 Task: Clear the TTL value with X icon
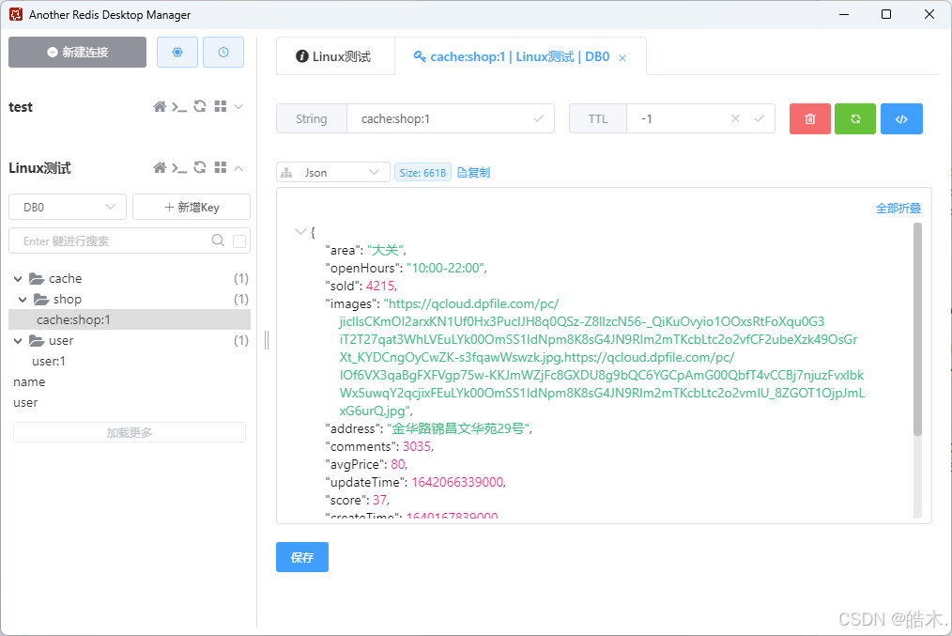735,119
